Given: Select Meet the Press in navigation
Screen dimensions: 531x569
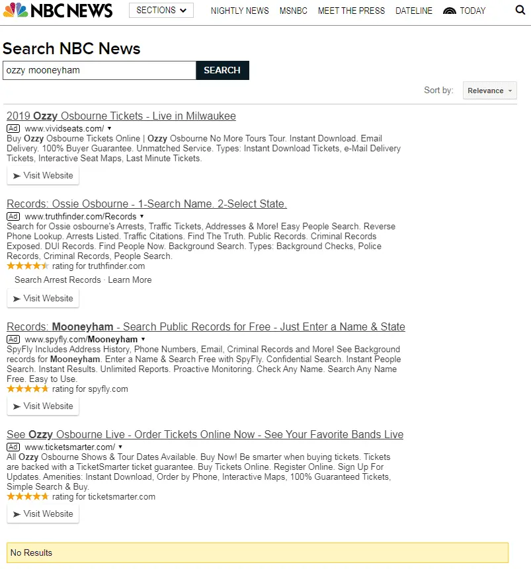Looking at the screenshot, I should [x=351, y=11].
